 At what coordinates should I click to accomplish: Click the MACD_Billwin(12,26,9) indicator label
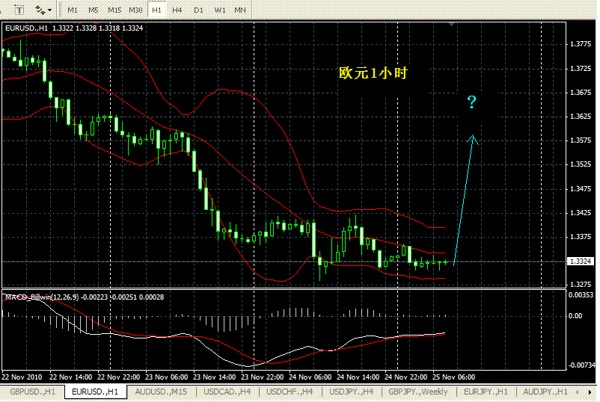tap(42, 297)
